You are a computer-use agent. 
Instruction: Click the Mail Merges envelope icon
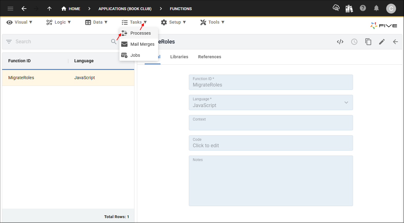pos(124,44)
